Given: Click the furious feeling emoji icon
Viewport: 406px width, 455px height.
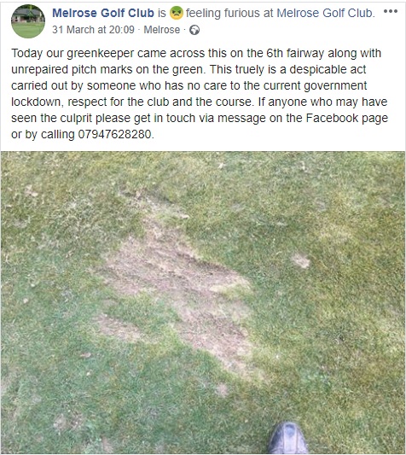Looking at the screenshot, I should [177, 13].
